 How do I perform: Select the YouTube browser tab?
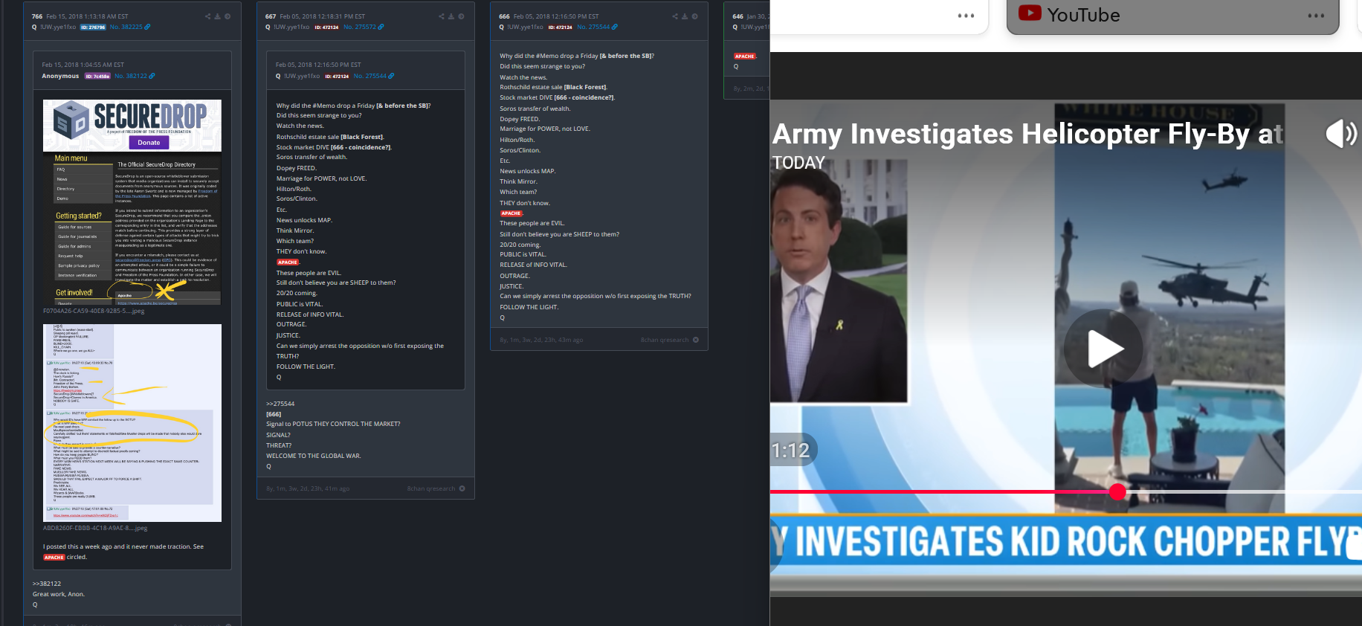click(1172, 16)
